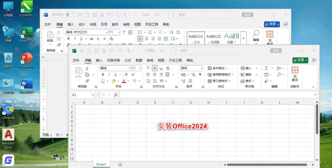Click the Wrap Text icon in Excel
The height and width of the screenshot is (168, 332).
tap(168, 68)
